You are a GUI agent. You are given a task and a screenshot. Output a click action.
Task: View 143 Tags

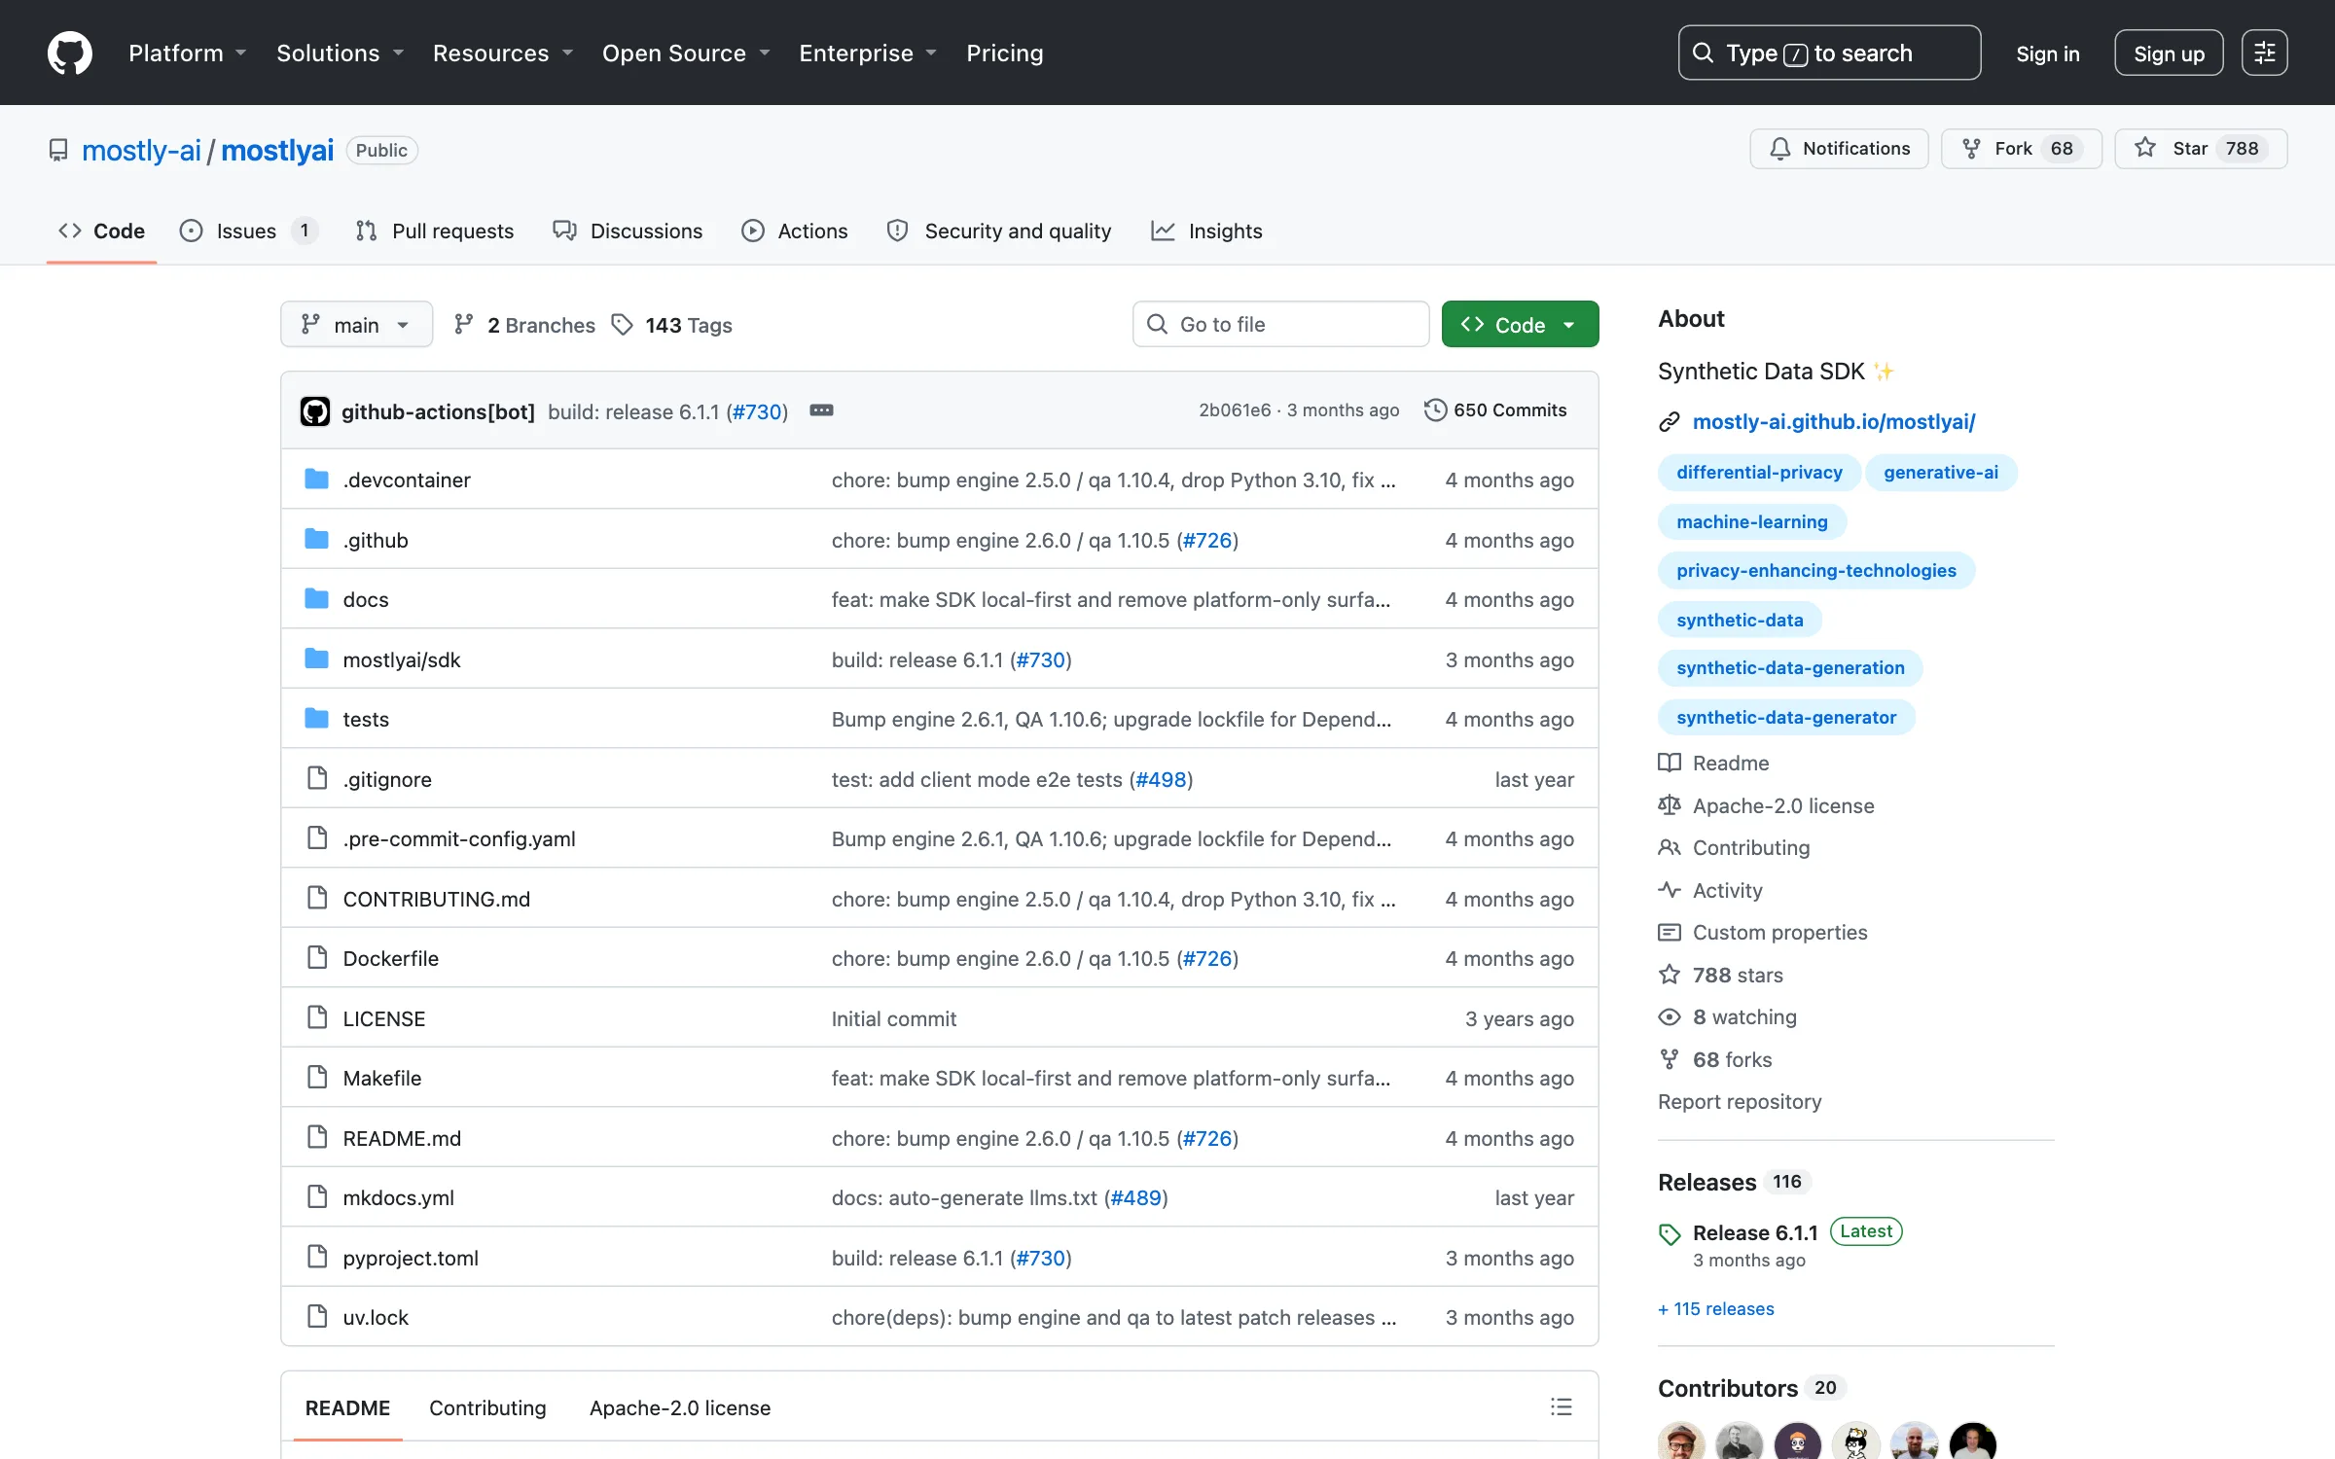coord(672,325)
